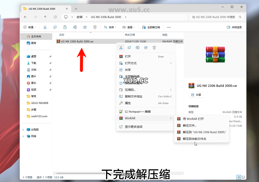259x182 pixels.
Task: Switch to details view via status bar icon
Action: coord(239,177)
